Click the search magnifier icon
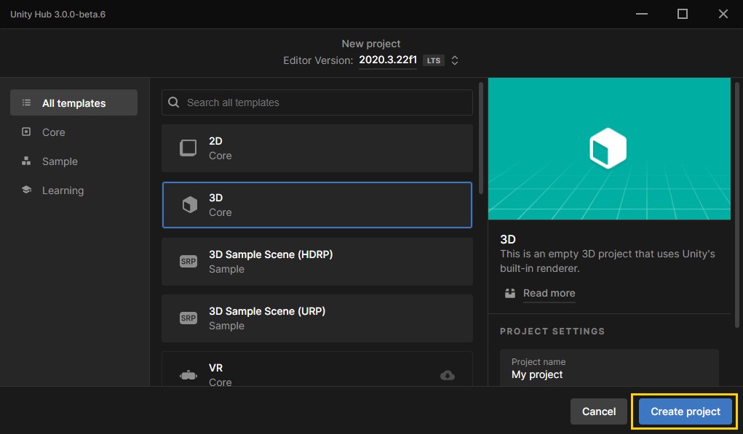The width and height of the screenshot is (743, 434). [x=174, y=103]
